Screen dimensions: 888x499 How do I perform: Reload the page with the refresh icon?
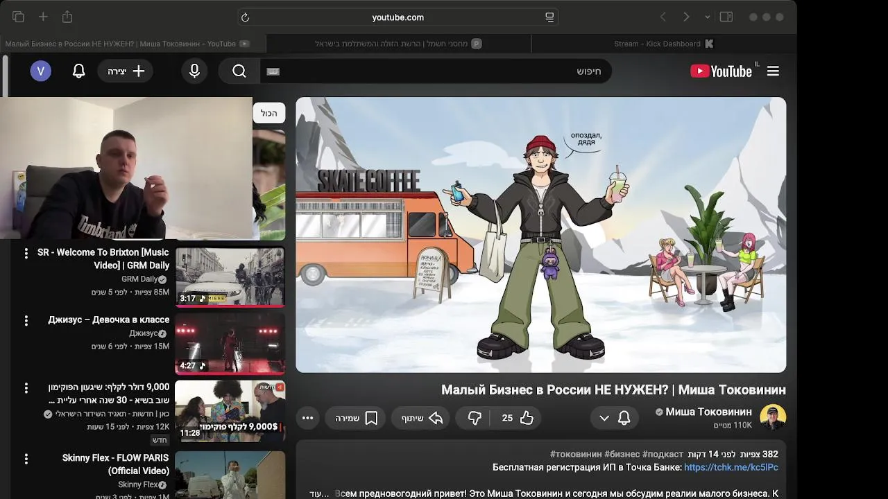pyautogui.click(x=245, y=17)
